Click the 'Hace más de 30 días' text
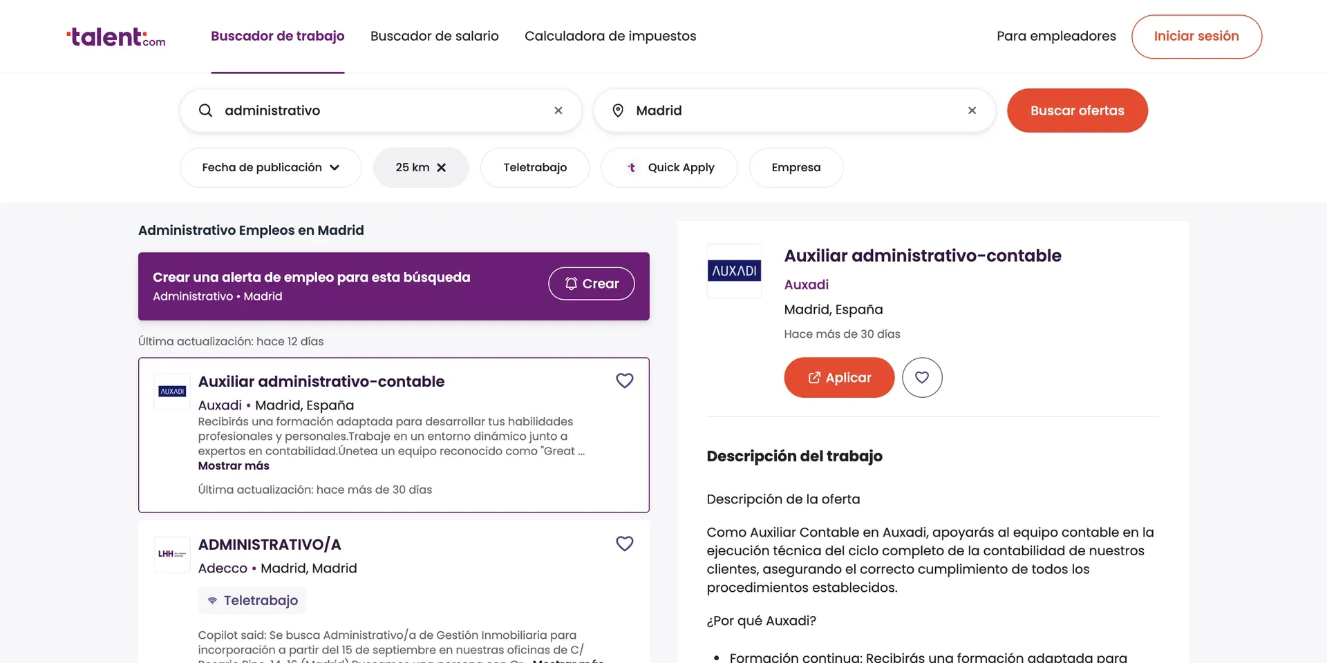Image resolution: width=1327 pixels, height=663 pixels. pos(842,334)
